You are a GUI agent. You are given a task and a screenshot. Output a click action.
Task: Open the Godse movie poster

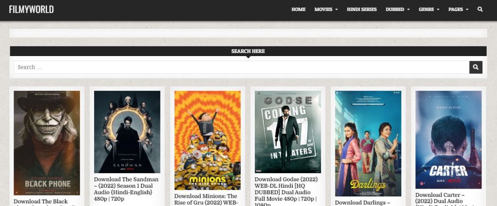pos(288,132)
